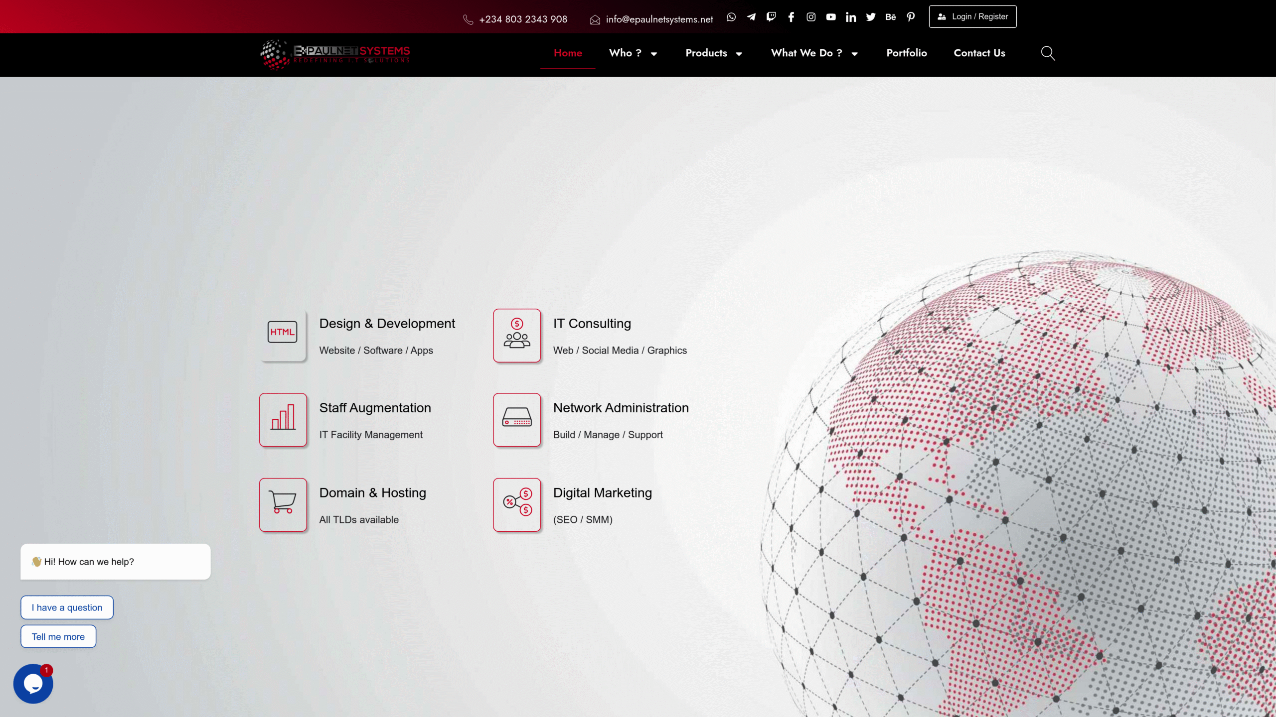
Task: Click the Pinterest icon
Action: pyautogui.click(x=911, y=17)
